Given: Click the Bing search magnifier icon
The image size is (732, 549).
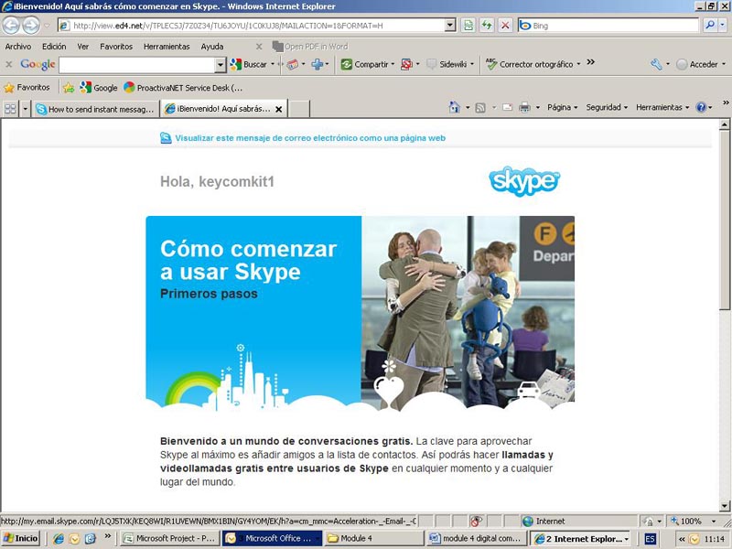Looking at the screenshot, I should point(710,26).
